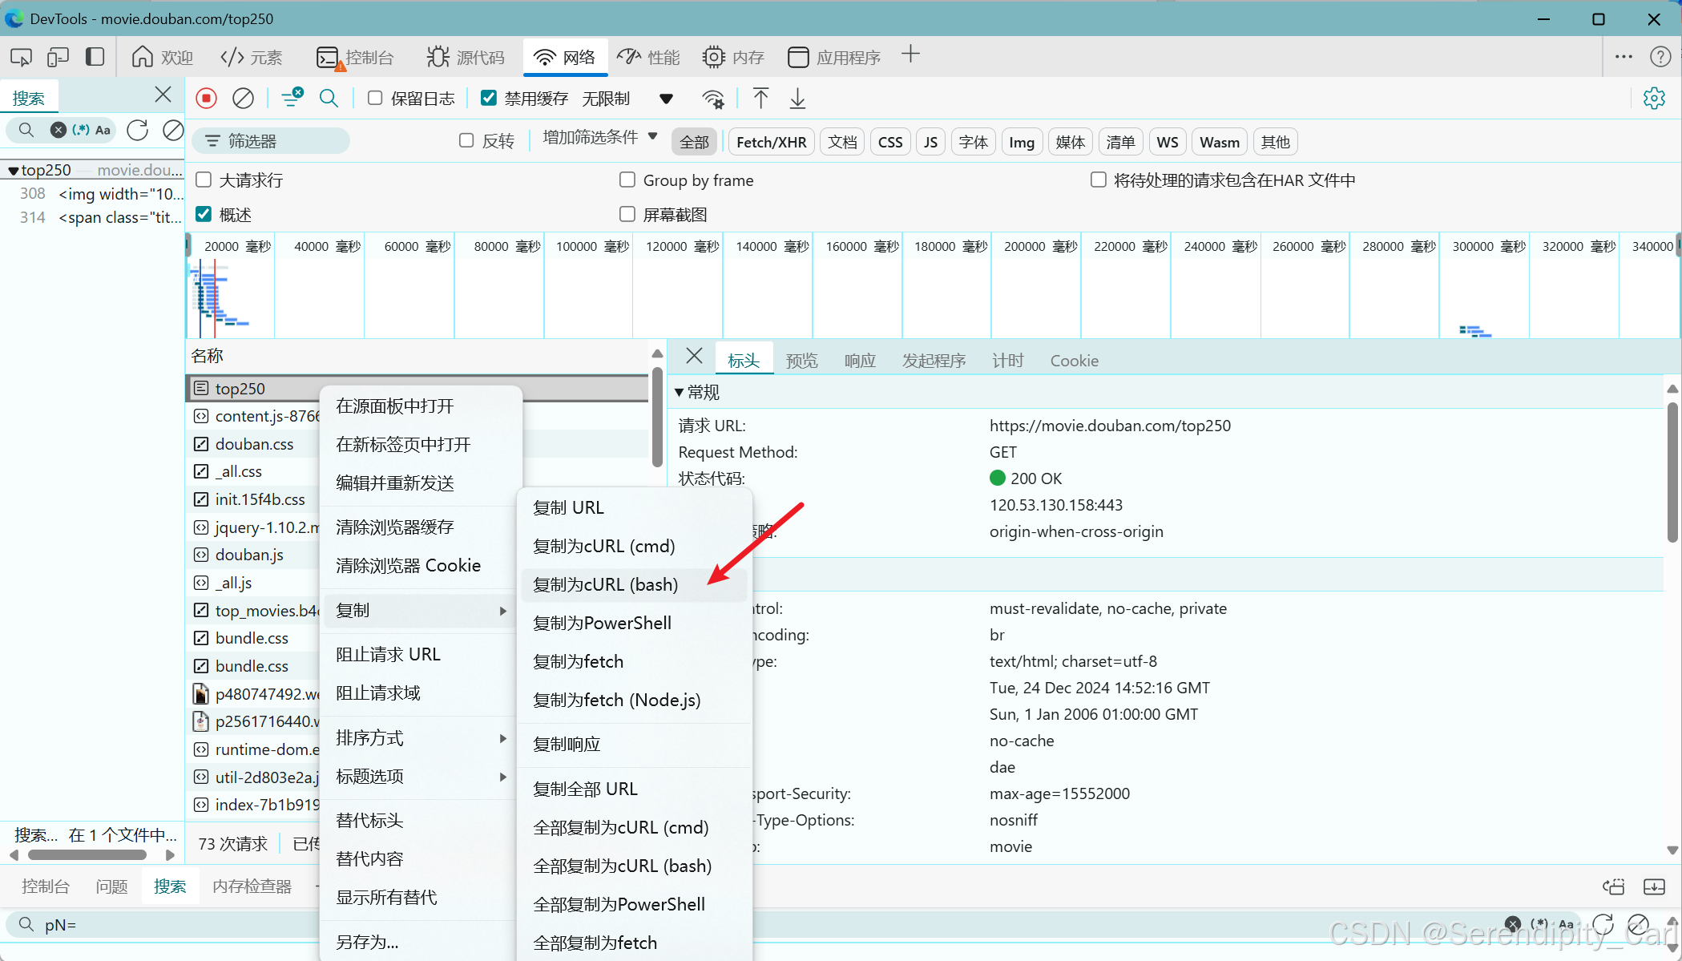This screenshot has width=1682, height=961.
Task: Click the export HAR download arrow icon
Action: [x=797, y=98]
